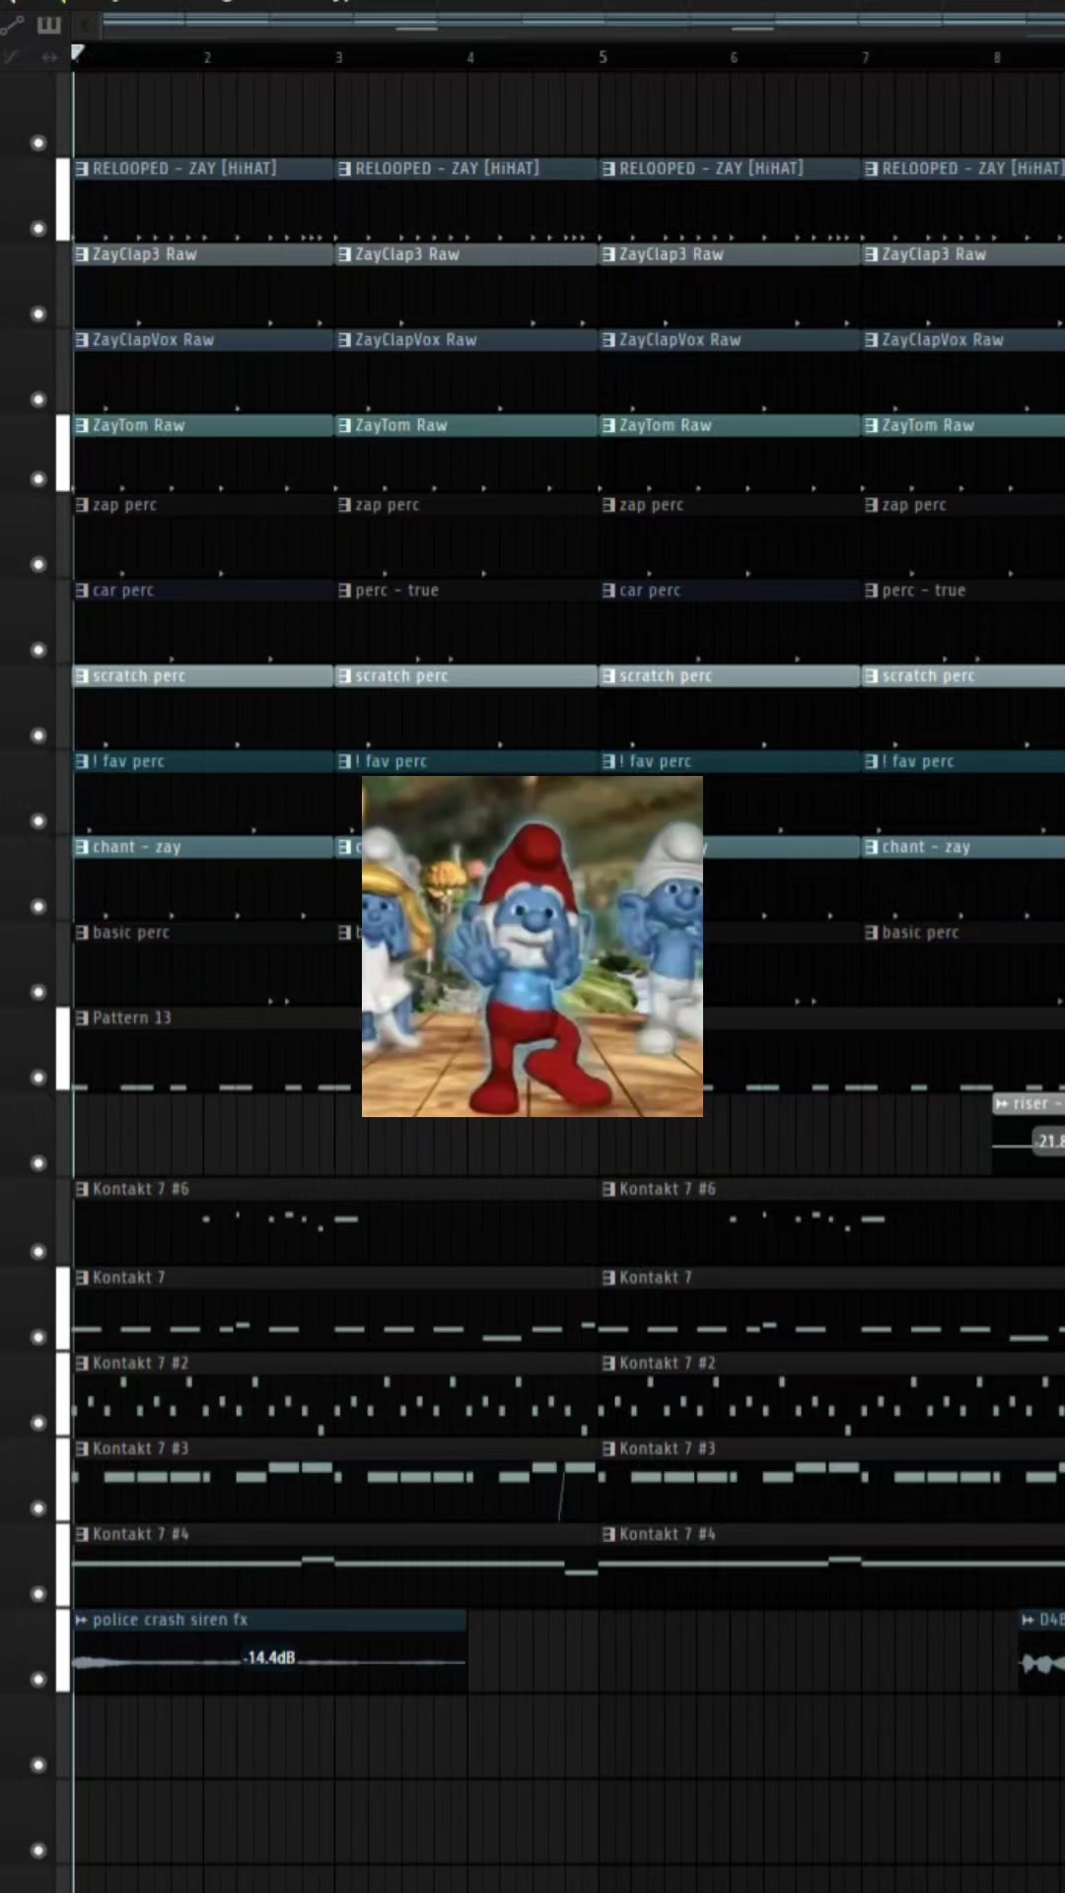Select the Kontakt 7 clip title at bar 1
This screenshot has height=1893, width=1065.
128,1278
